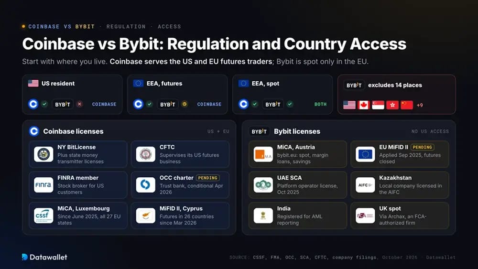Click the green check beside Coinbase in EEA, spot card
Image resolution: width=478 pixels, height=269 pixels.
pos(255,104)
